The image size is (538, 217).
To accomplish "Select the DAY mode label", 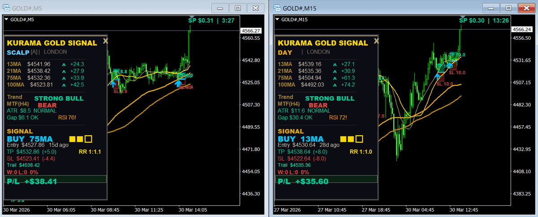I will point(285,52).
